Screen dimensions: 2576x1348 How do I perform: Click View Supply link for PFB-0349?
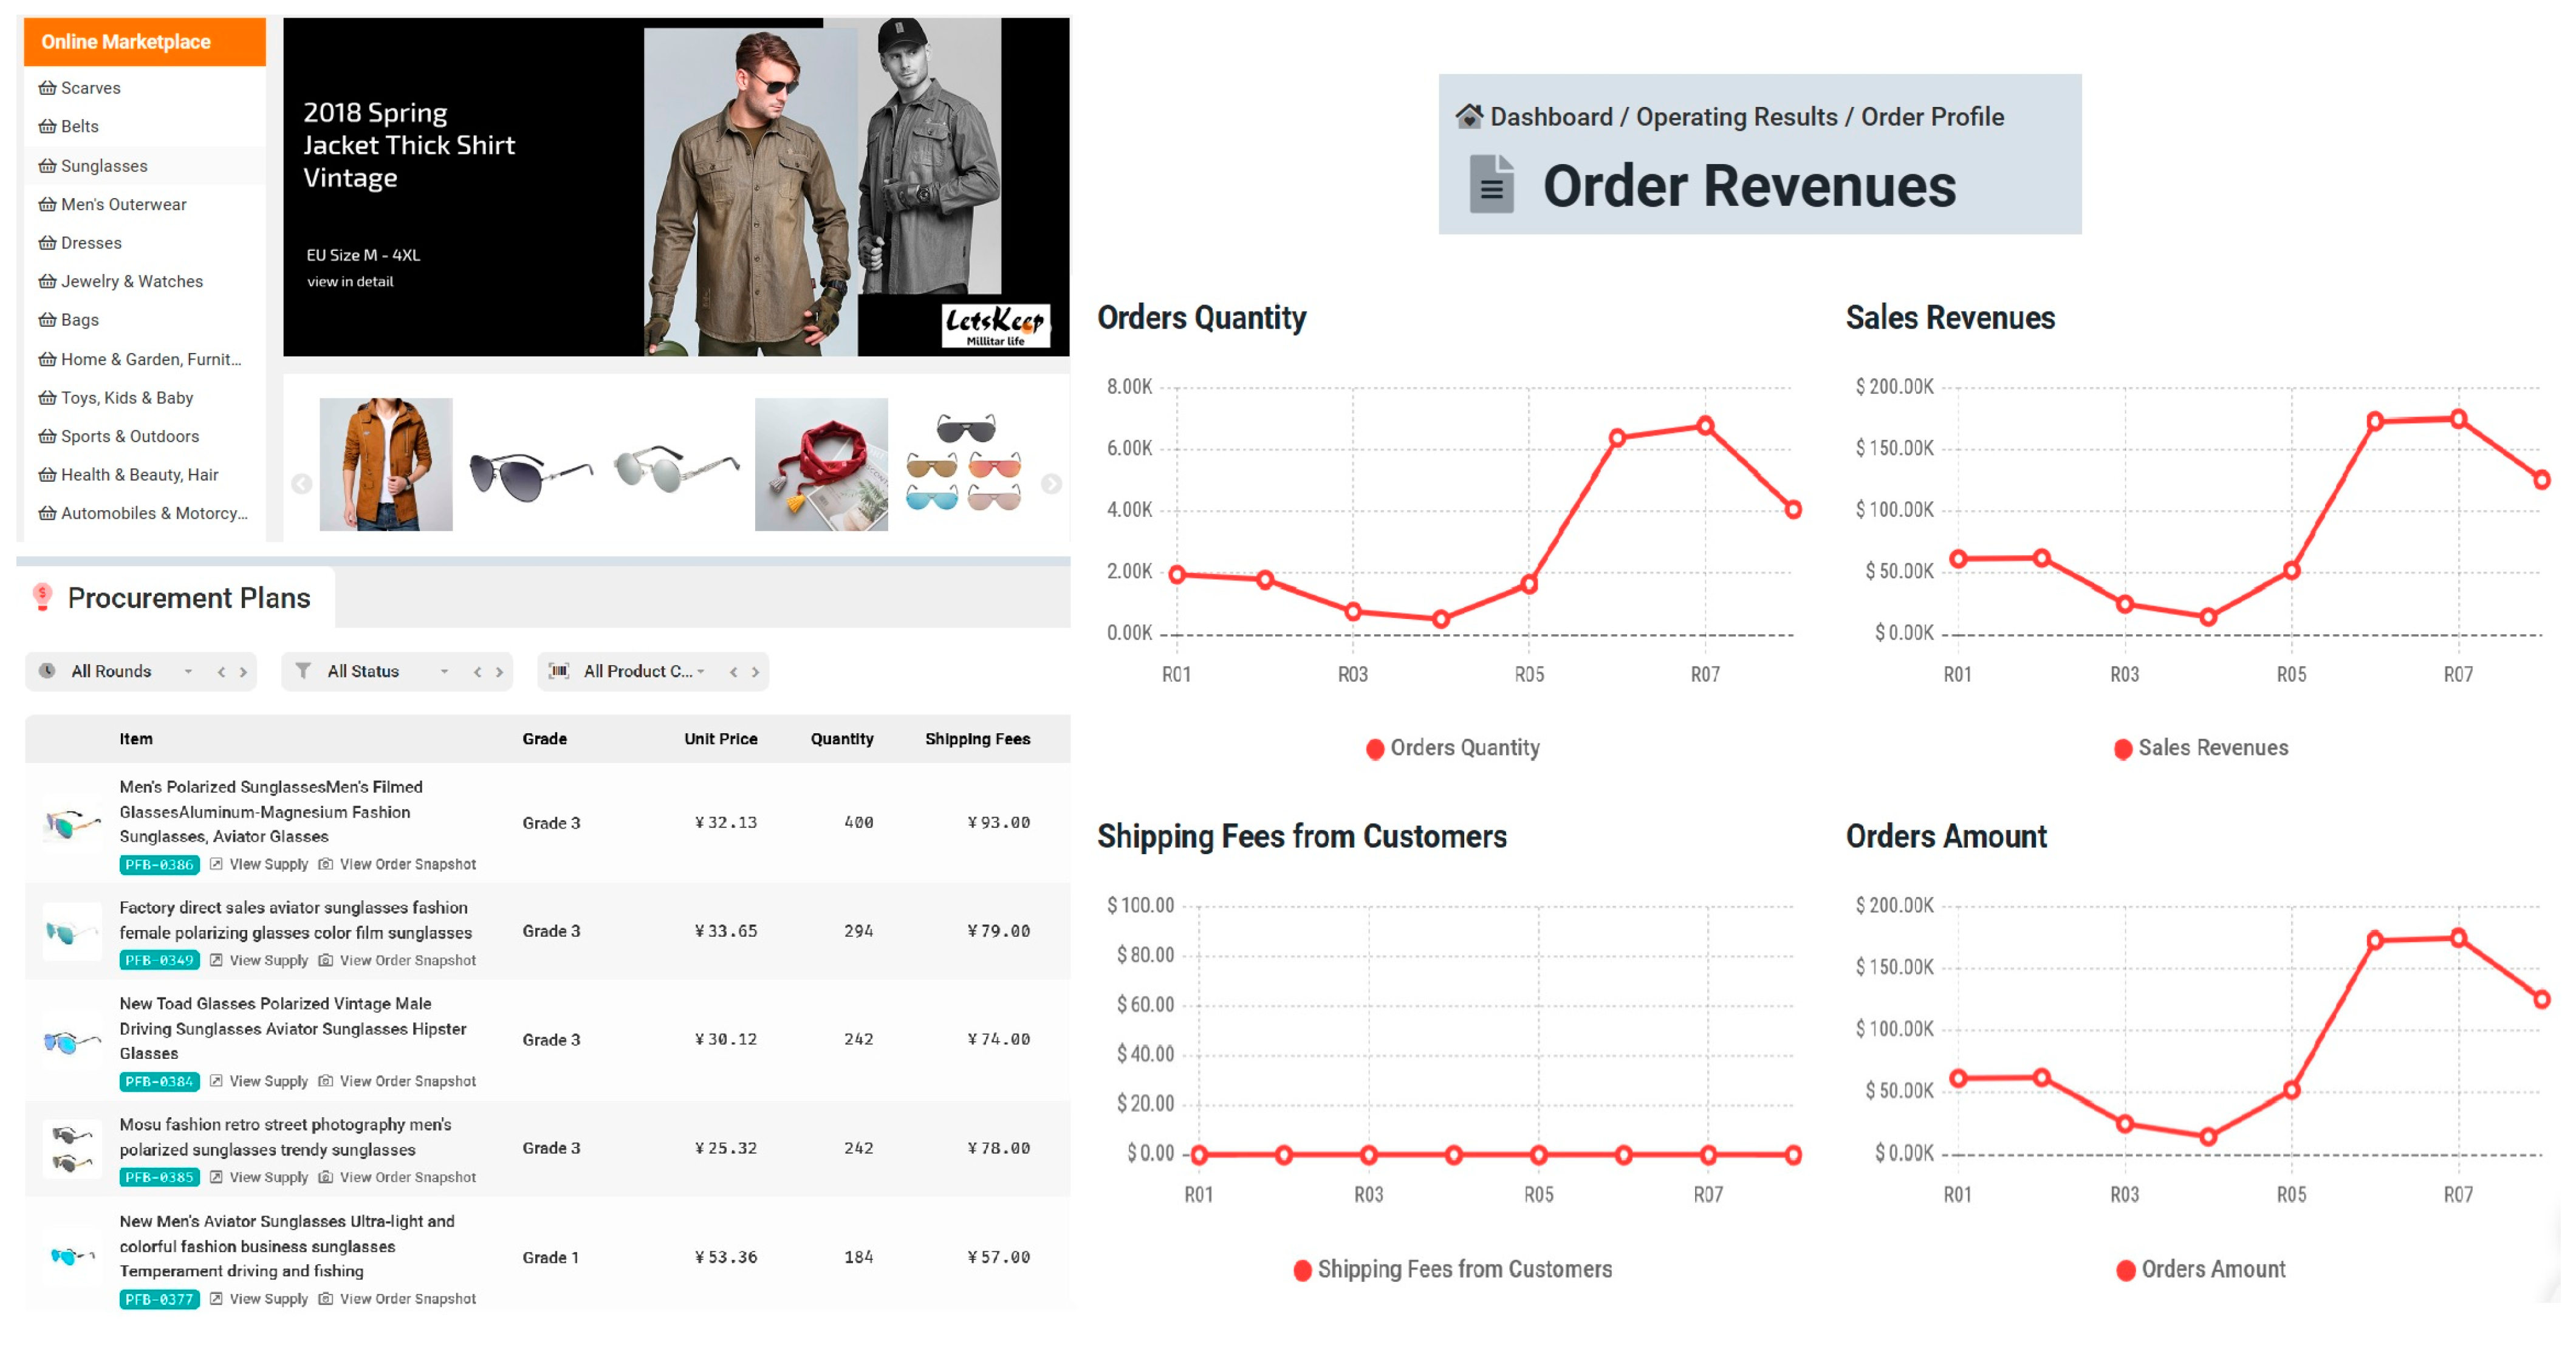click(268, 960)
